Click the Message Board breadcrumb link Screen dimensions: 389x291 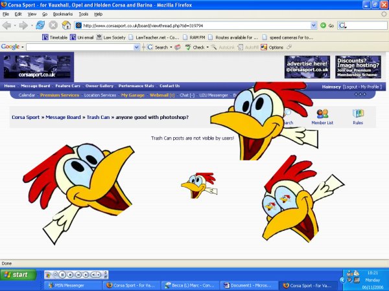64,117
